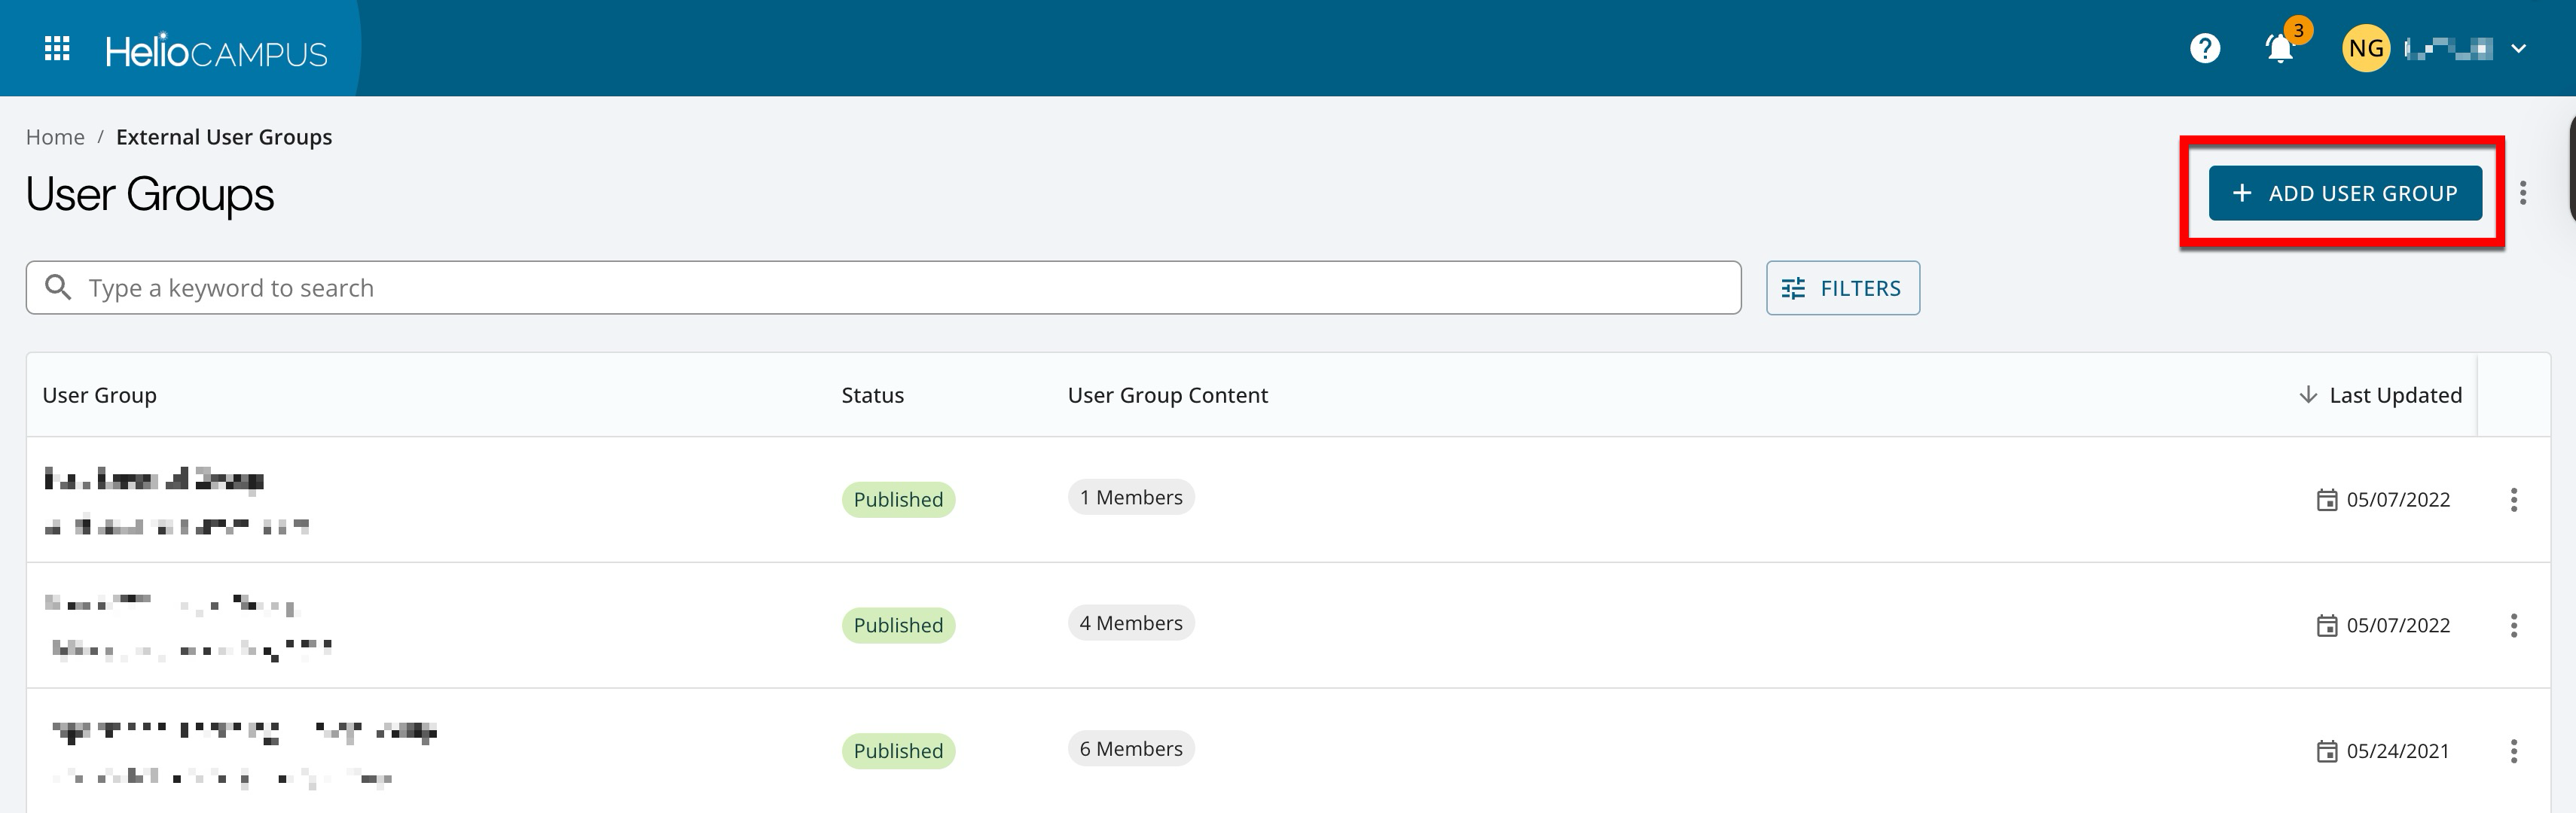Viewport: 2576px width, 813px height.
Task: Click the HelioCampus logo
Action: pyautogui.click(x=216, y=51)
